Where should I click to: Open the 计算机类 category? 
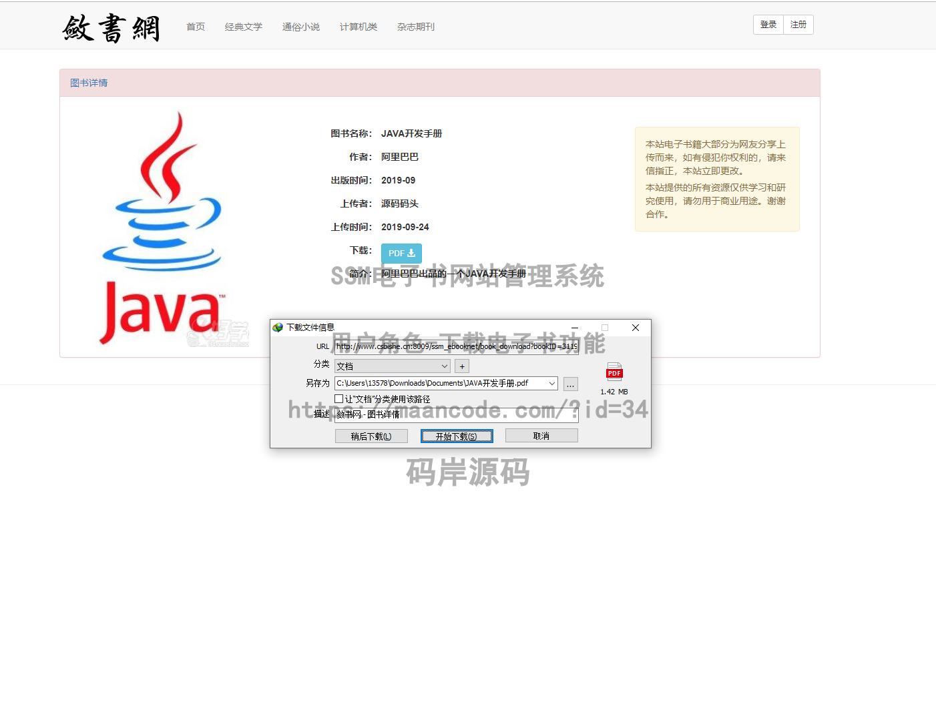tap(359, 27)
